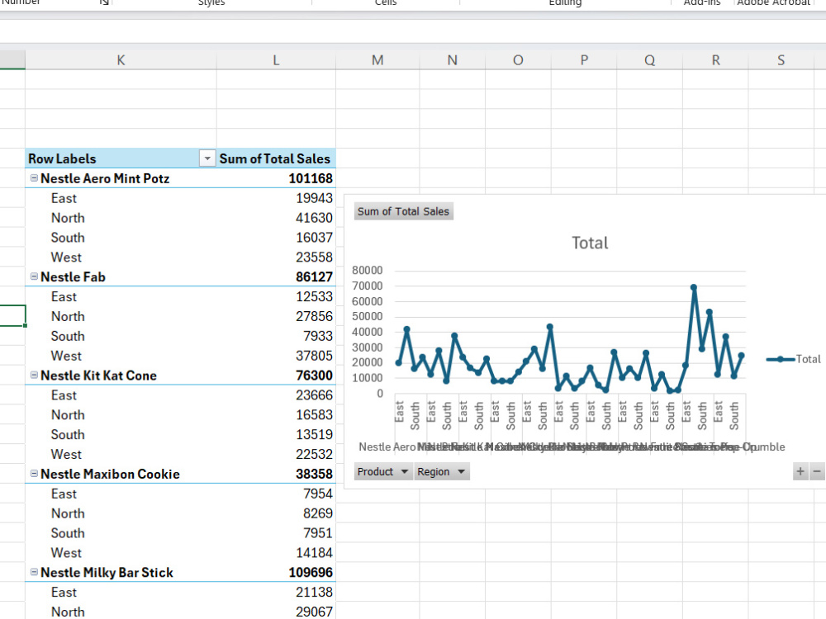
Task: Select the Sum of Total Sales header cell
Action: tap(276, 158)
